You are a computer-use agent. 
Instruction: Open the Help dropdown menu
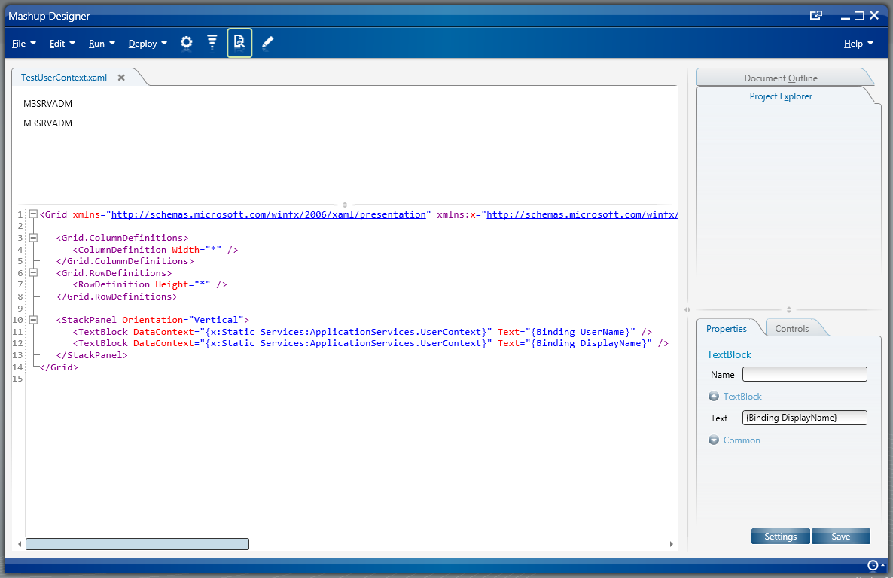[858, 44]
